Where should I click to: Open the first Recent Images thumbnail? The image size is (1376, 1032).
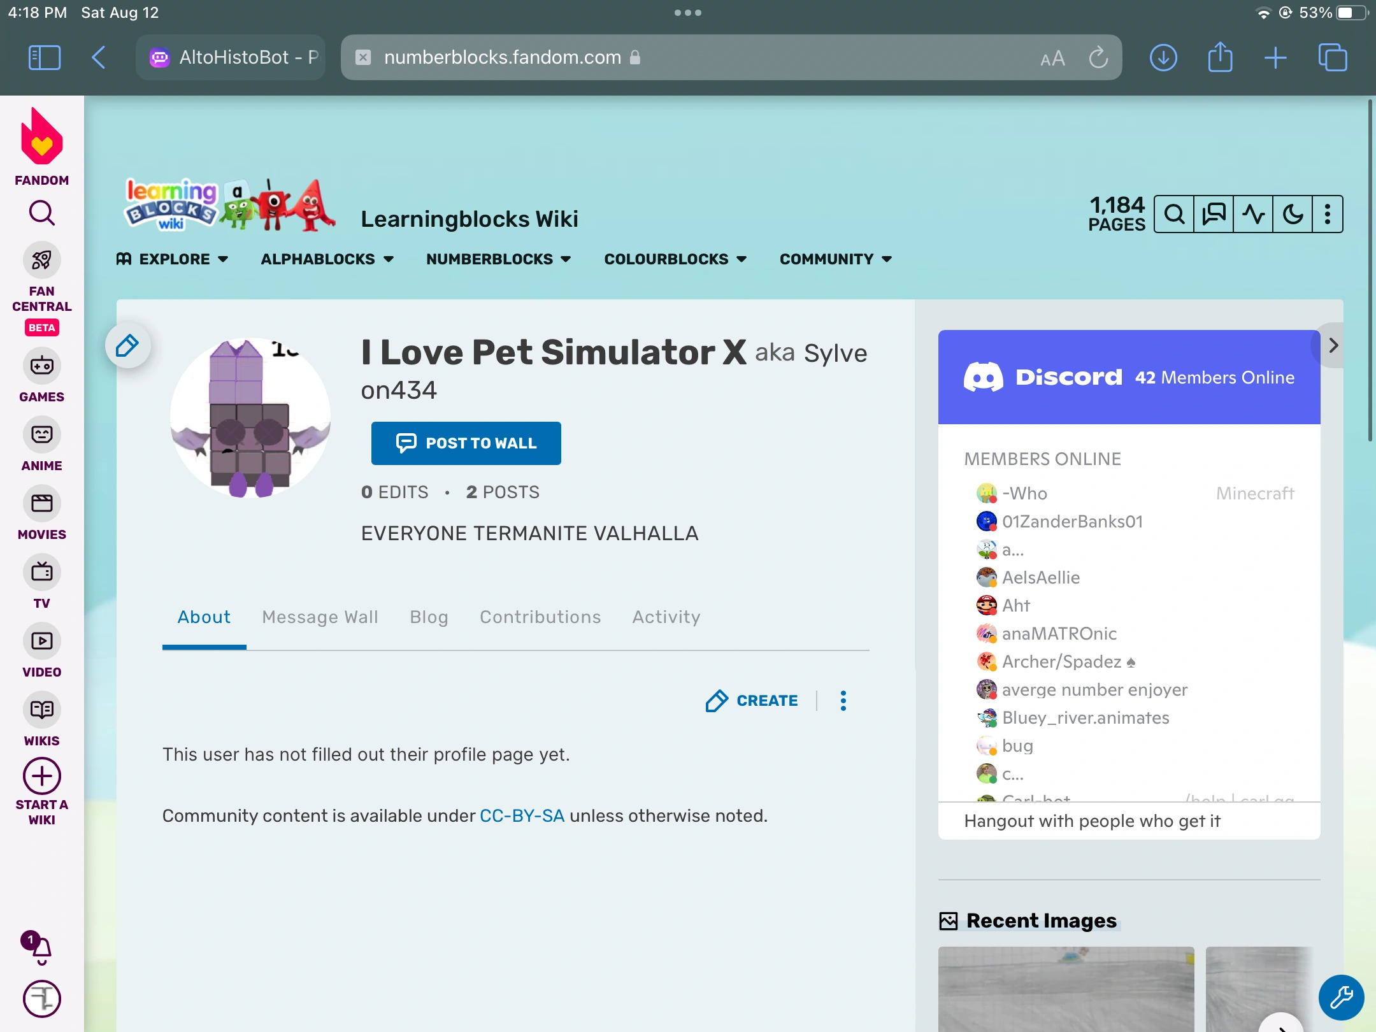(x=1066, y=989)
